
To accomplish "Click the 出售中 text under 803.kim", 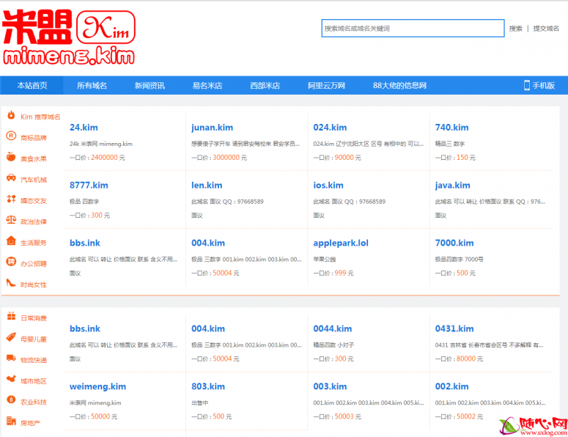I will tap(199, 403).
